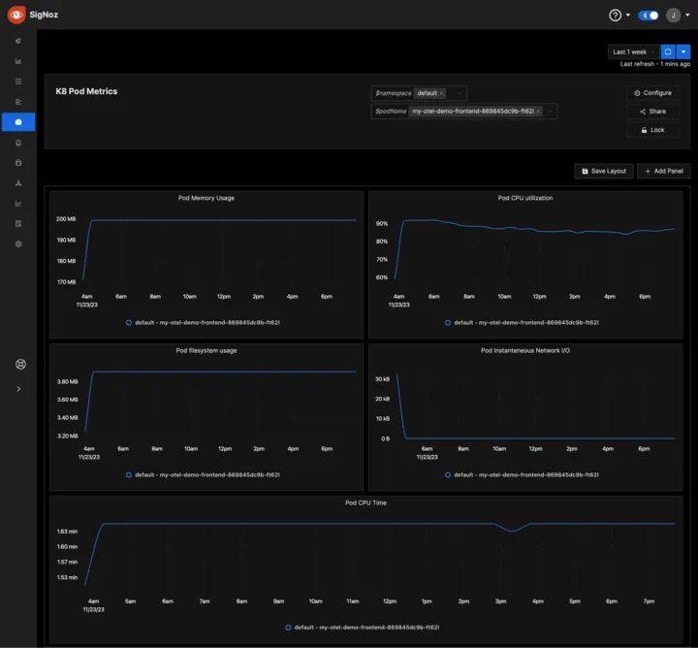This screenshot has height=648, width=698.
Task: Open Logs icon in sidebar
Action: coord(18,102)
